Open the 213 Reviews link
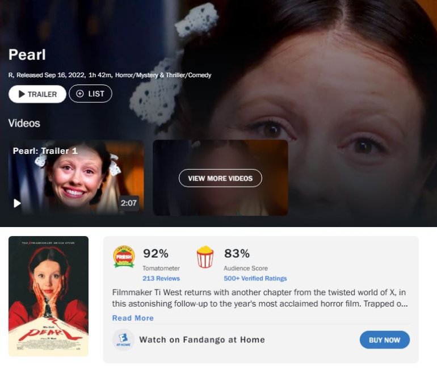Image resolution: width=437 pixels, height=382 pixels. tap(161, 278)
